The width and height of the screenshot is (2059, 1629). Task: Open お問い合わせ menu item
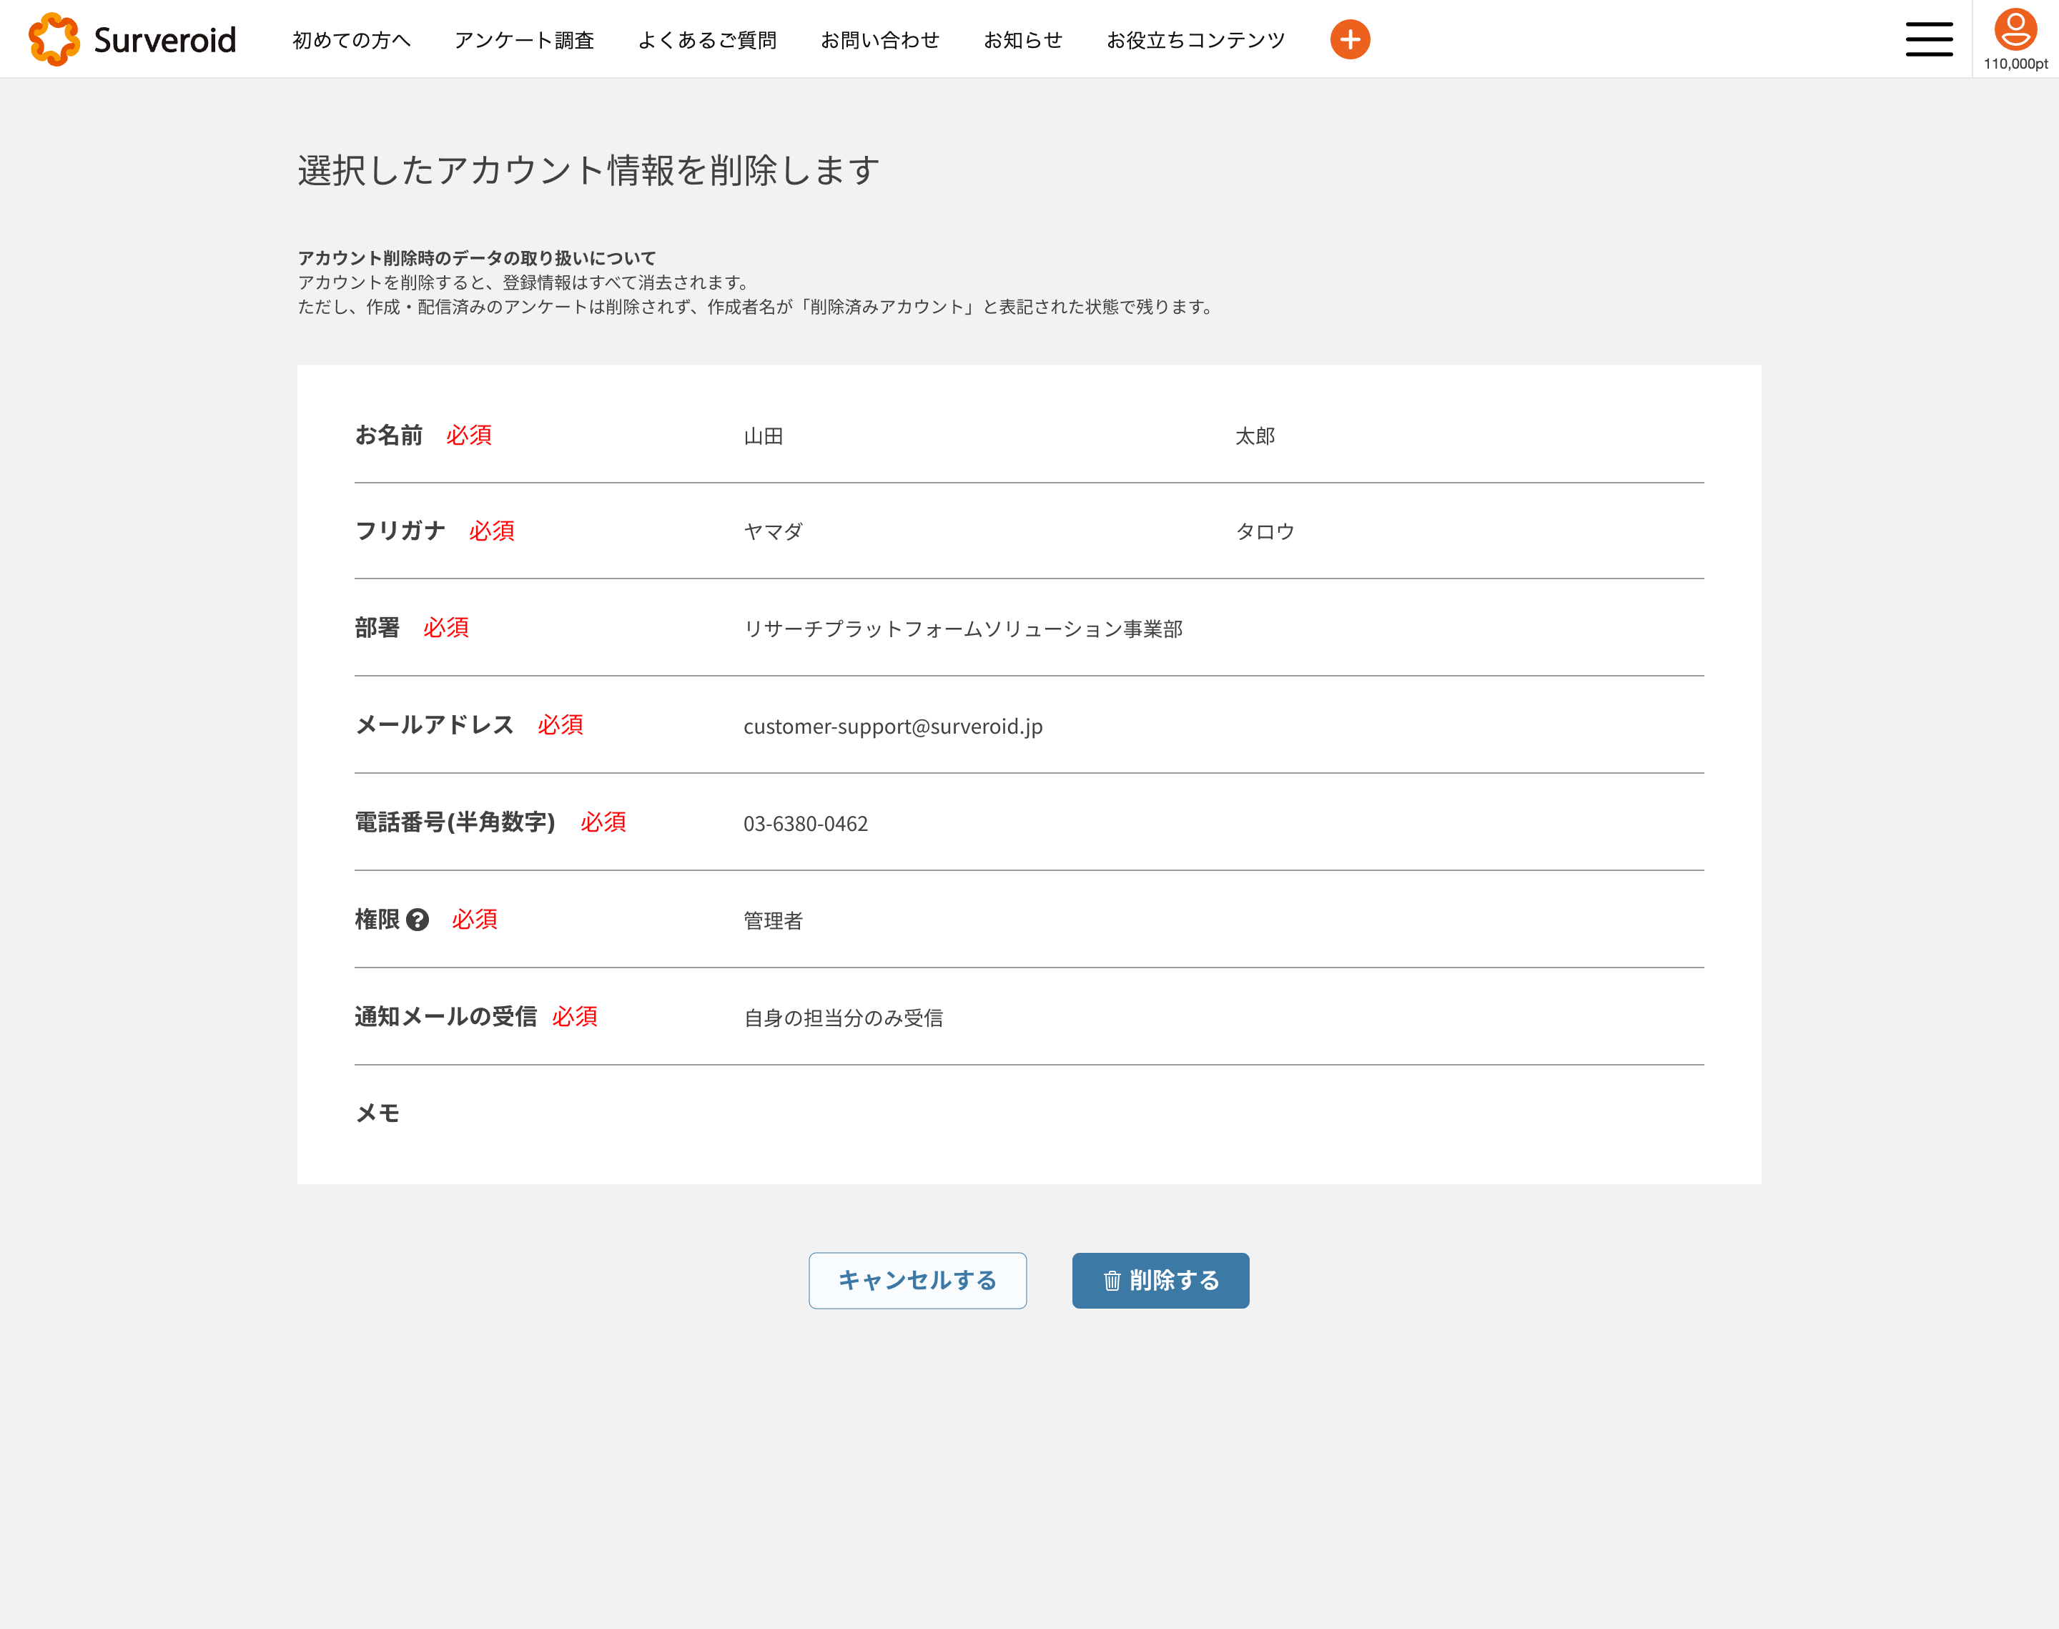coord(879,40)
